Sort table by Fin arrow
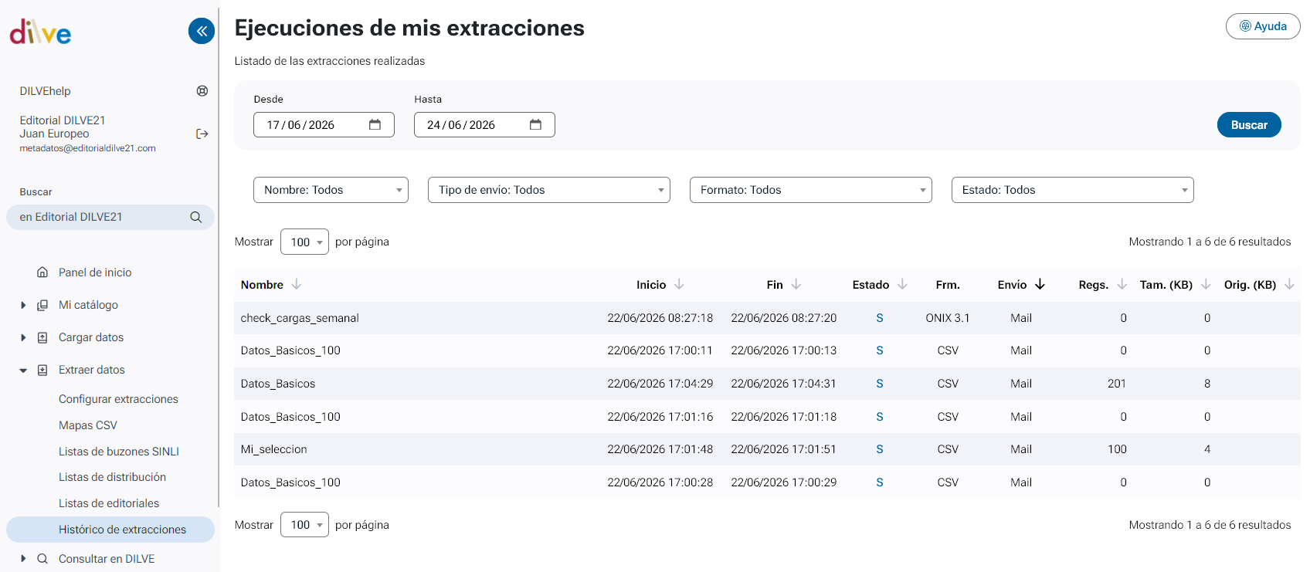This screenshot has height=572, width=1310. point(796,285)
